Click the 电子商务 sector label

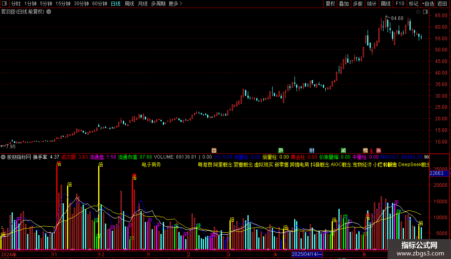click(151, 165)
